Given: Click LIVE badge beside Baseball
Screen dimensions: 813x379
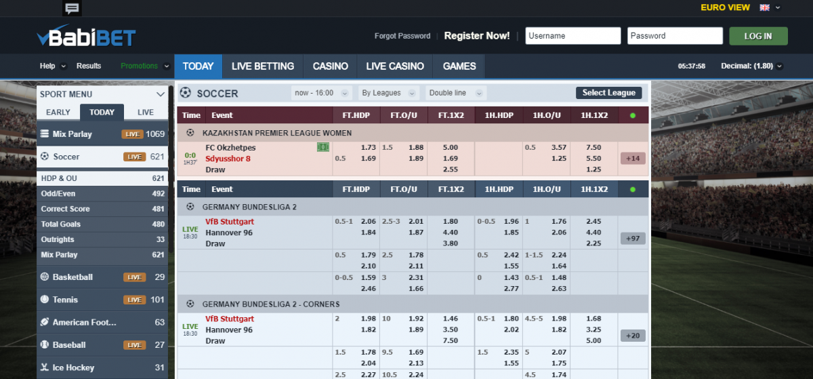Looking at the screenshot, I should [135, 345].
